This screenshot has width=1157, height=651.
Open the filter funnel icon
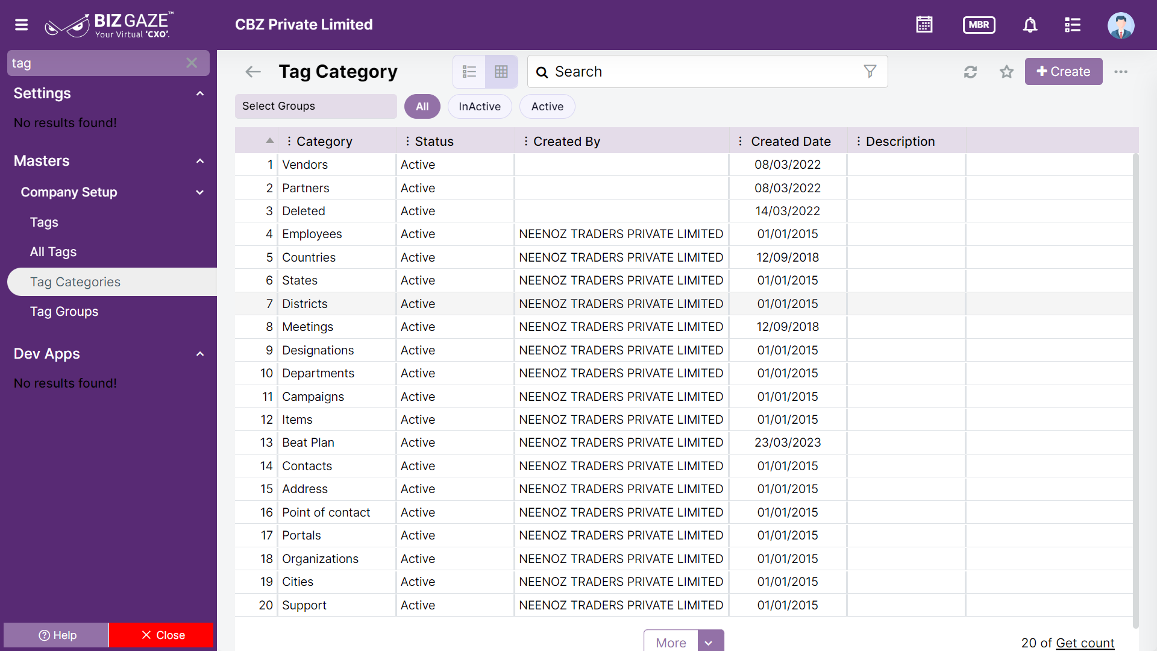(x=870, y=72)
